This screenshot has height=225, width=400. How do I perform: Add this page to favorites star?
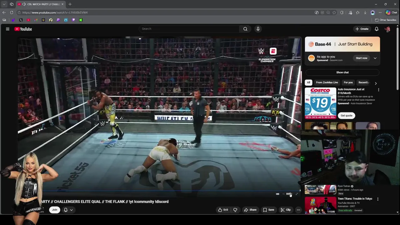click(x=334, y=12)
